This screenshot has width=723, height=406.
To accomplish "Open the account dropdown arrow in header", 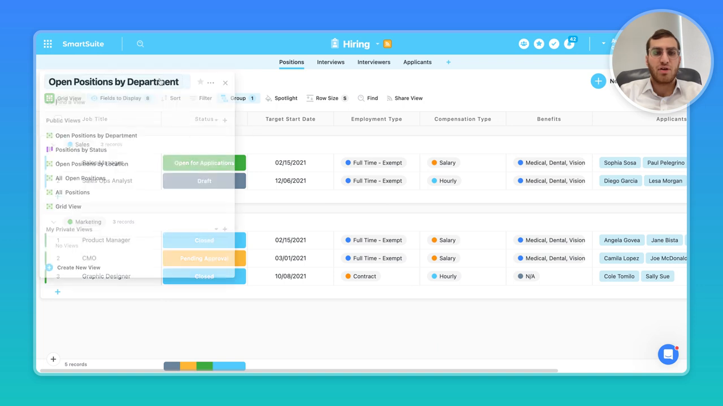I will click(x=603, y=43).
